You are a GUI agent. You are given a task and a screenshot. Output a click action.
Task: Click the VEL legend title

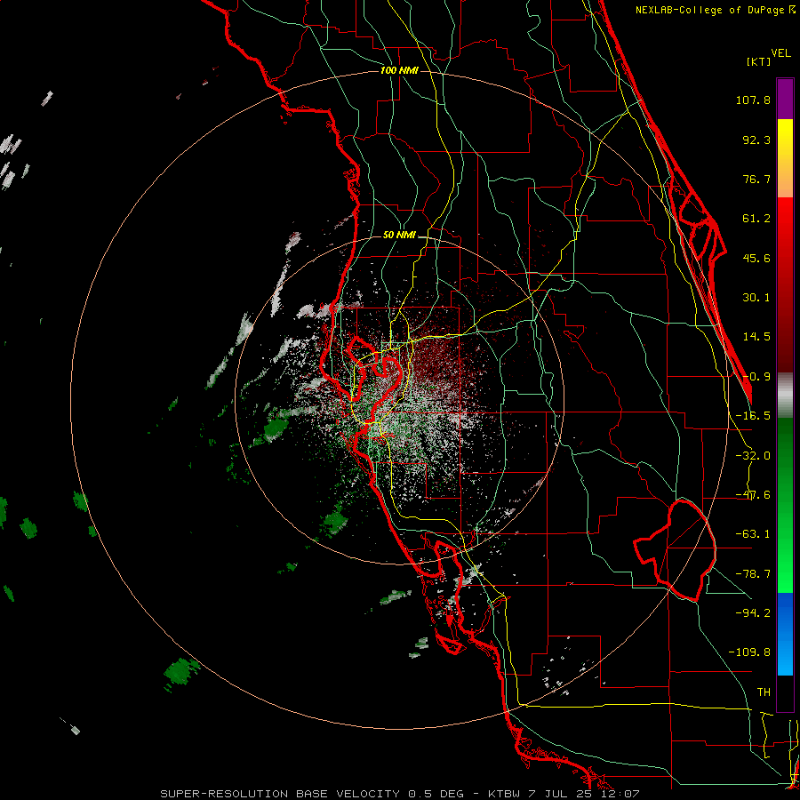780,53
